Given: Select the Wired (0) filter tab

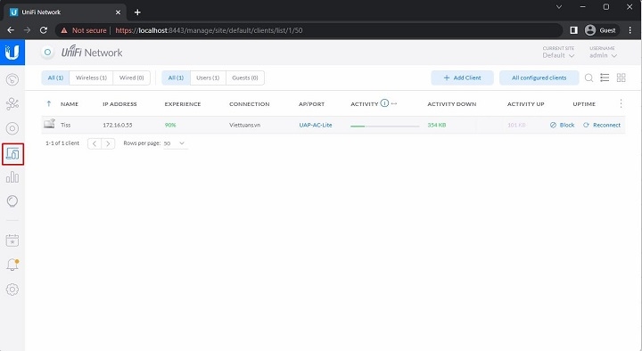Looking at the screenshot, I should [x=131, y=78].
